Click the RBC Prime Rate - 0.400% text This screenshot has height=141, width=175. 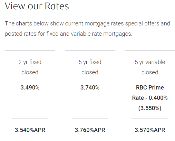click(150, 93)
